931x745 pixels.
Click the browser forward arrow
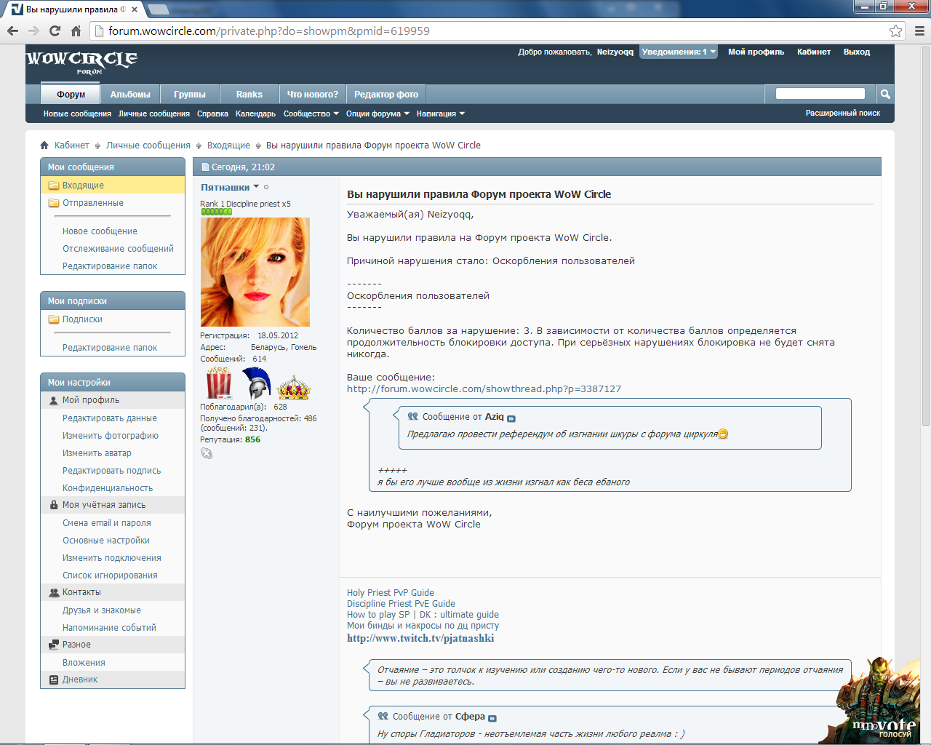(33, 31)
